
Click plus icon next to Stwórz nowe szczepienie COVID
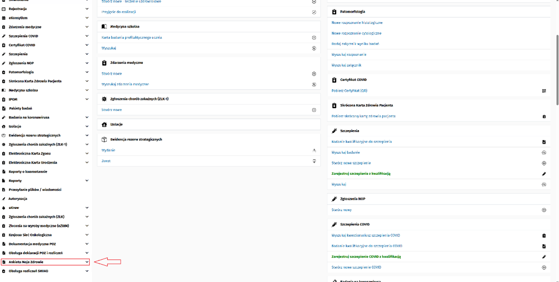[544, 267]
